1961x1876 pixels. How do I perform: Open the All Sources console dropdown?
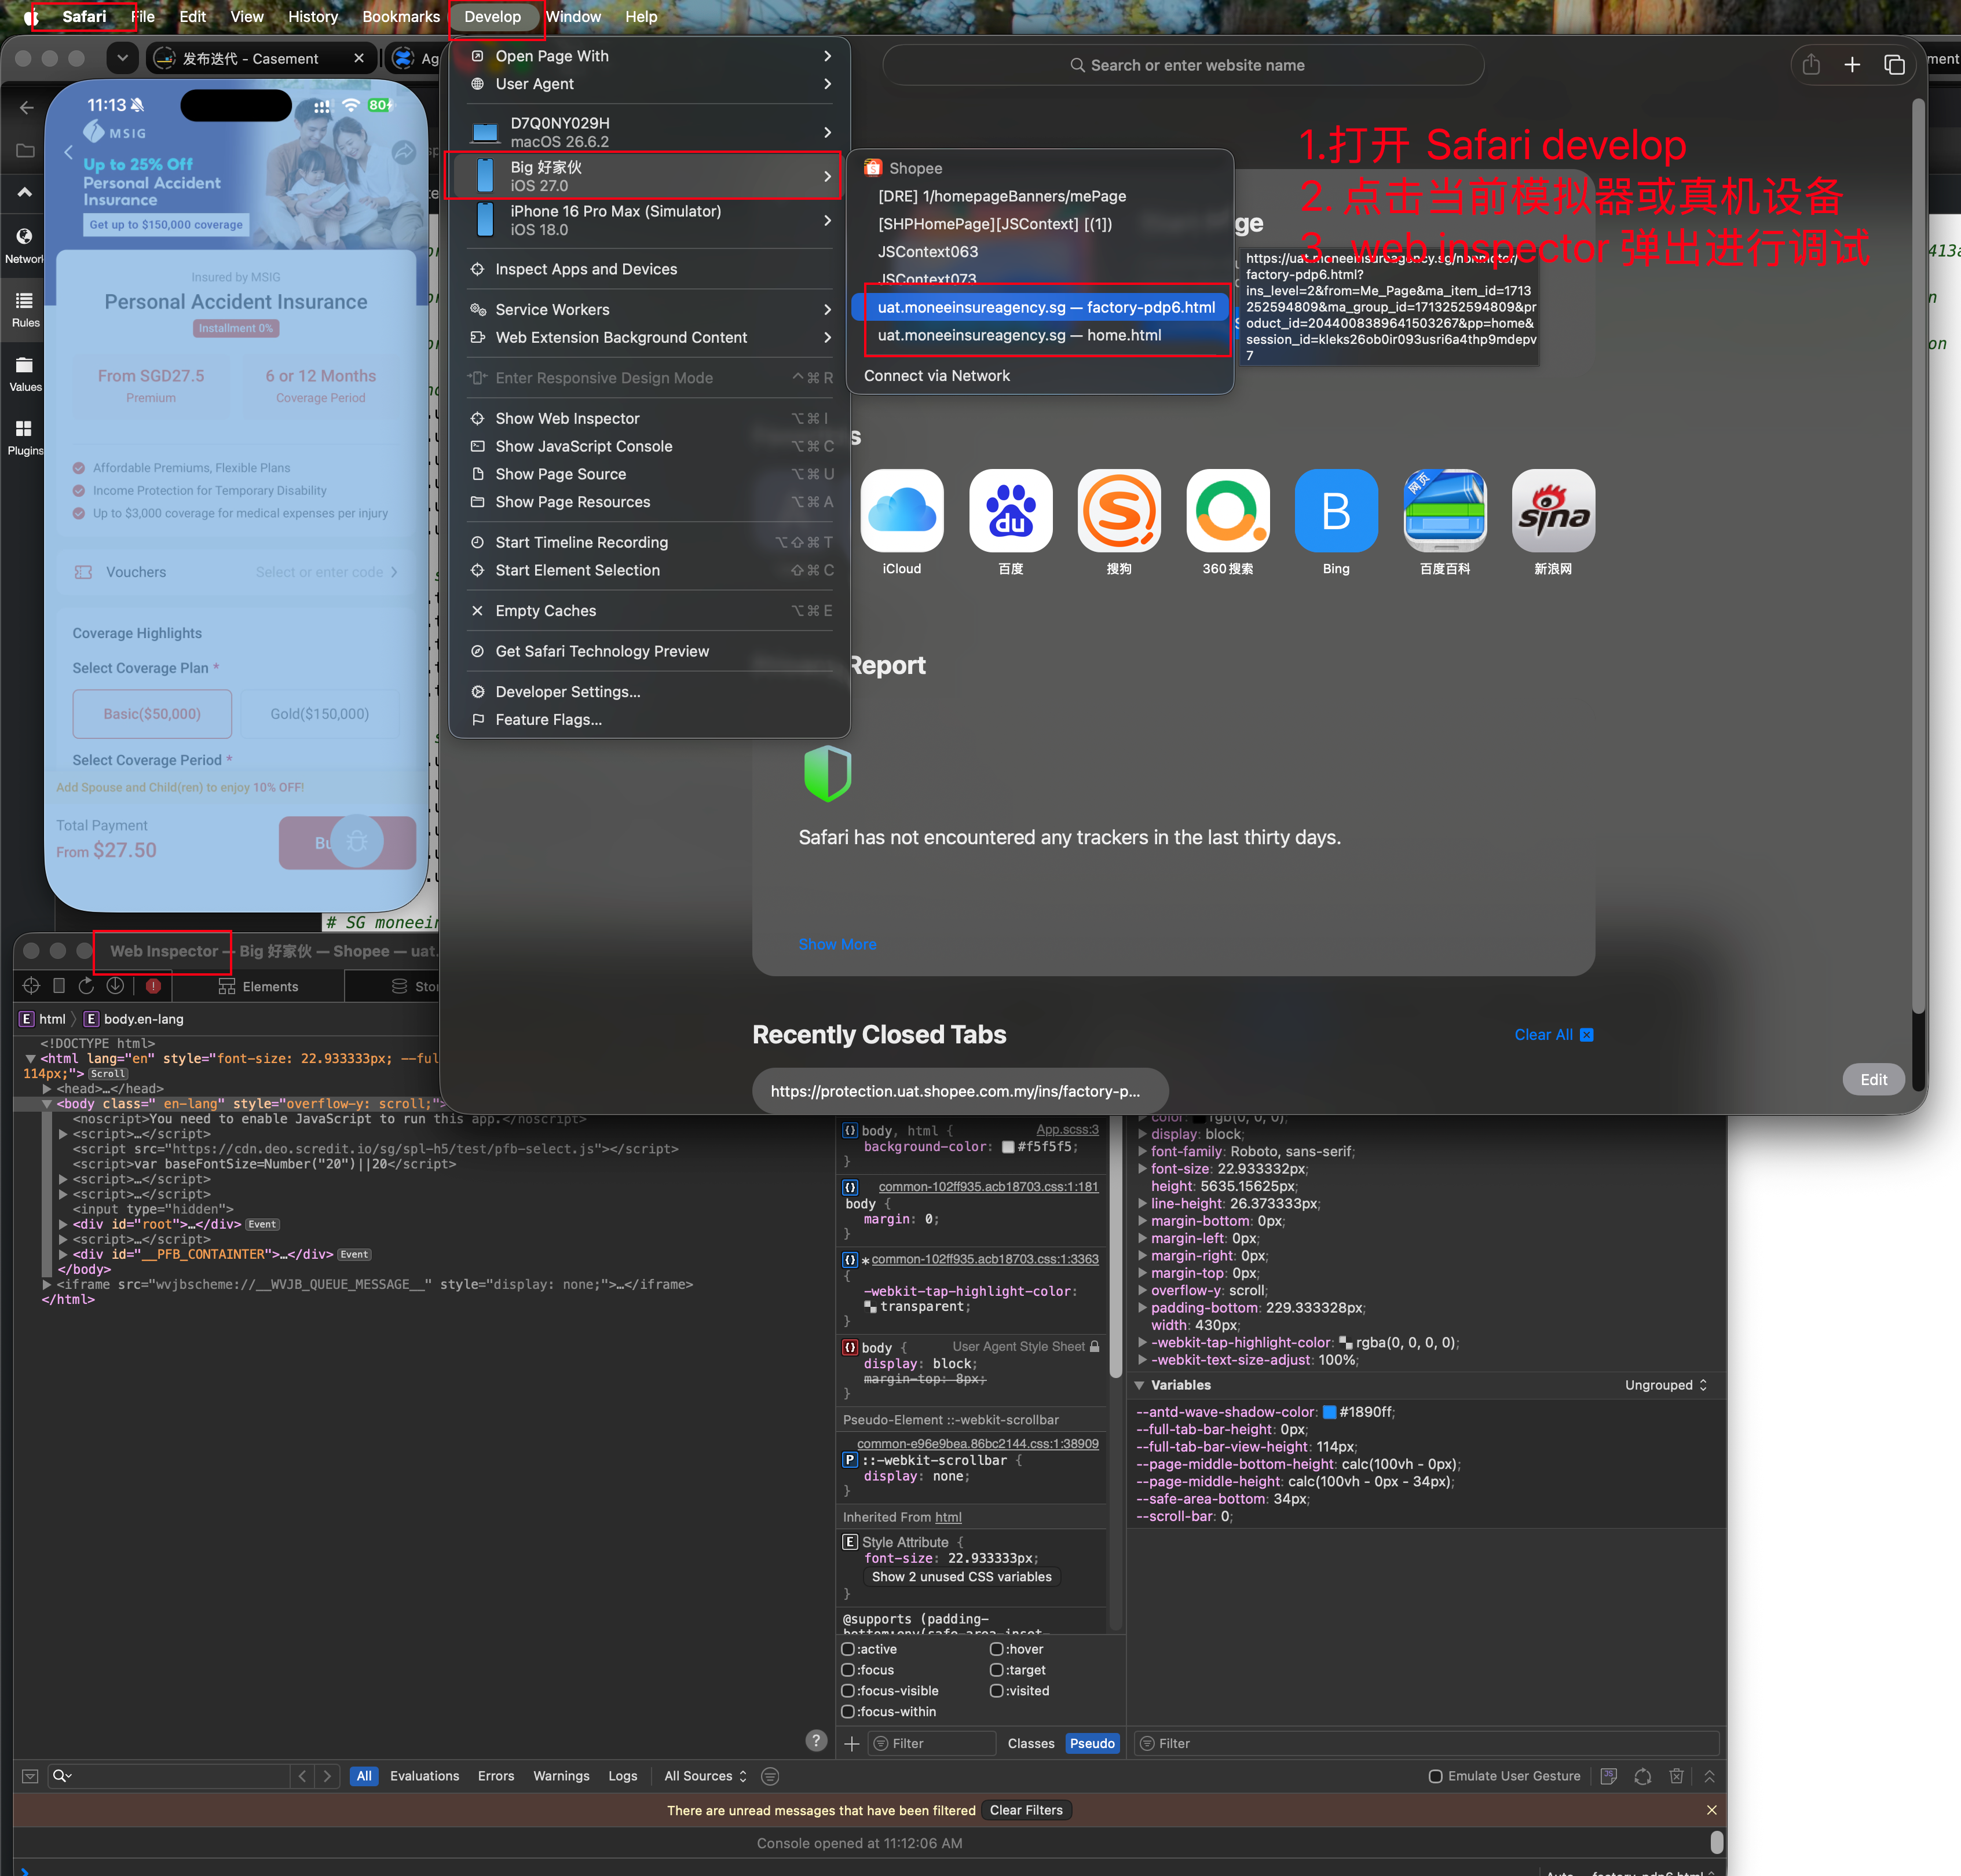705,1776
